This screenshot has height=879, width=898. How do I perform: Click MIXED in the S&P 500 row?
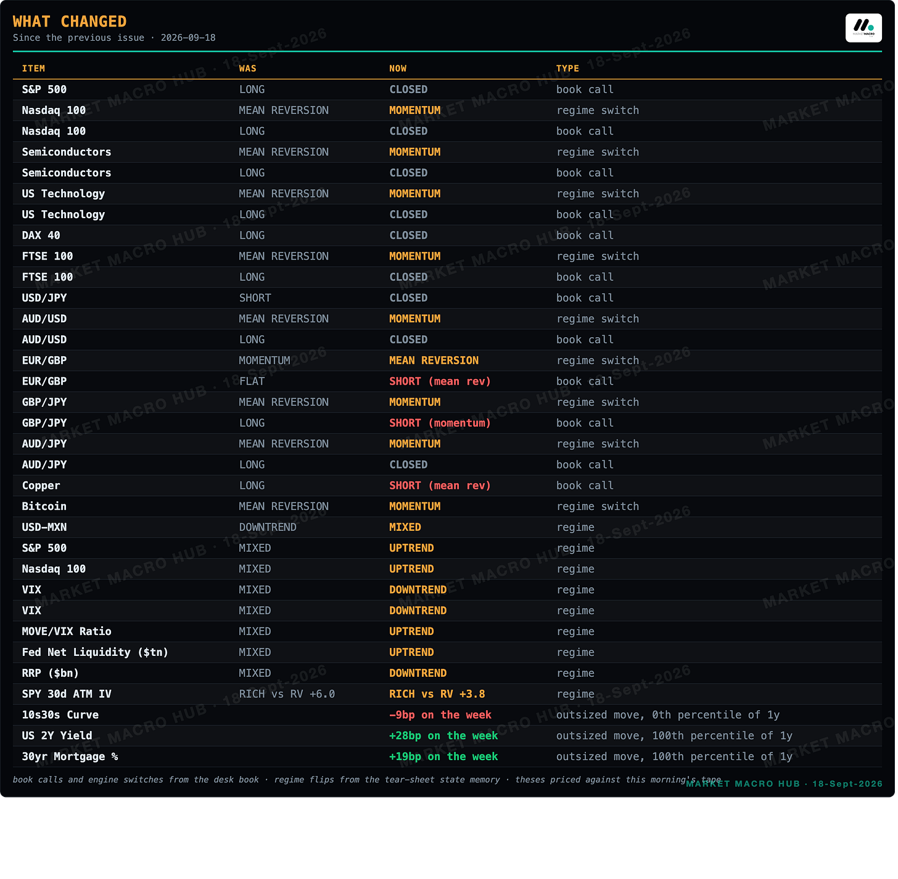[x=255, y=548]
